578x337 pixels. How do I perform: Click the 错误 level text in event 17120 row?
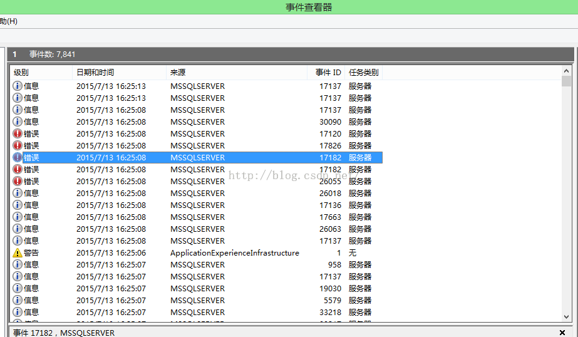[x=31, y=133]
